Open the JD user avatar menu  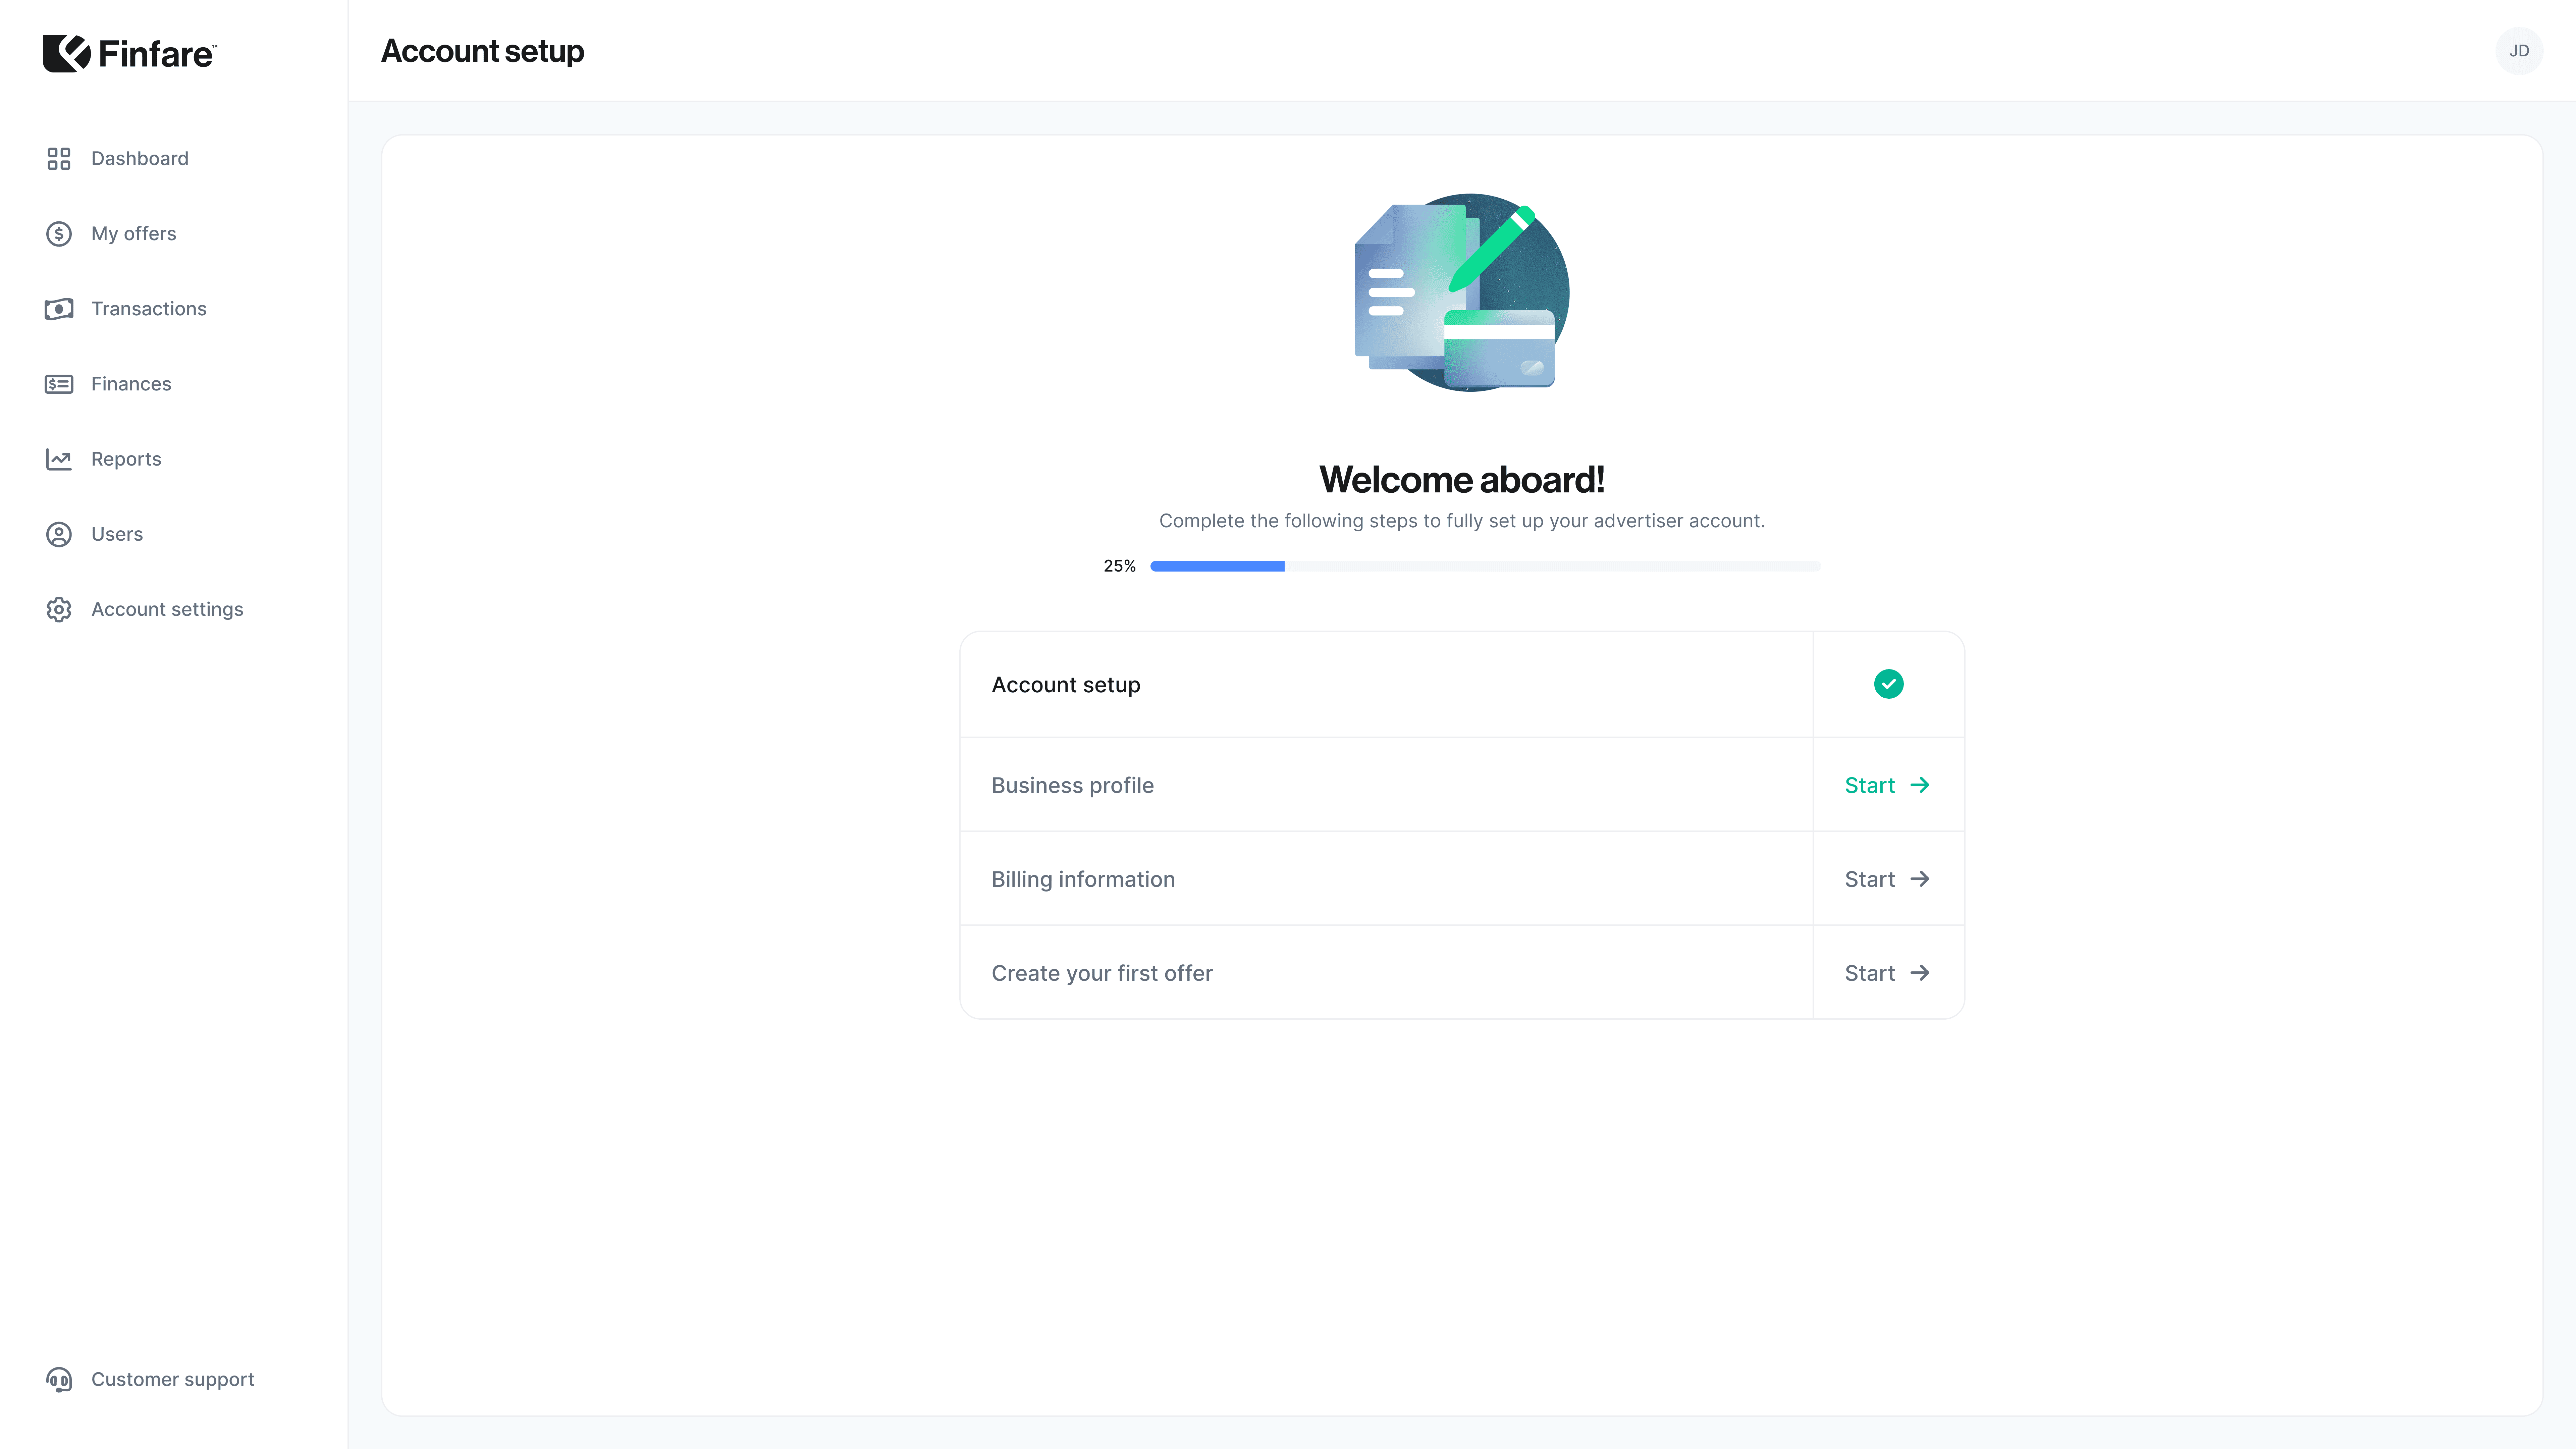click(x=2518, y=51)
